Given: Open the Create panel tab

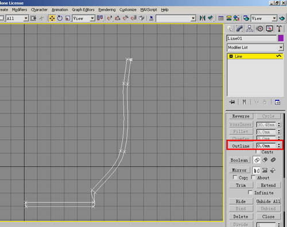Looking at the screenshot, I should (230, 29).
